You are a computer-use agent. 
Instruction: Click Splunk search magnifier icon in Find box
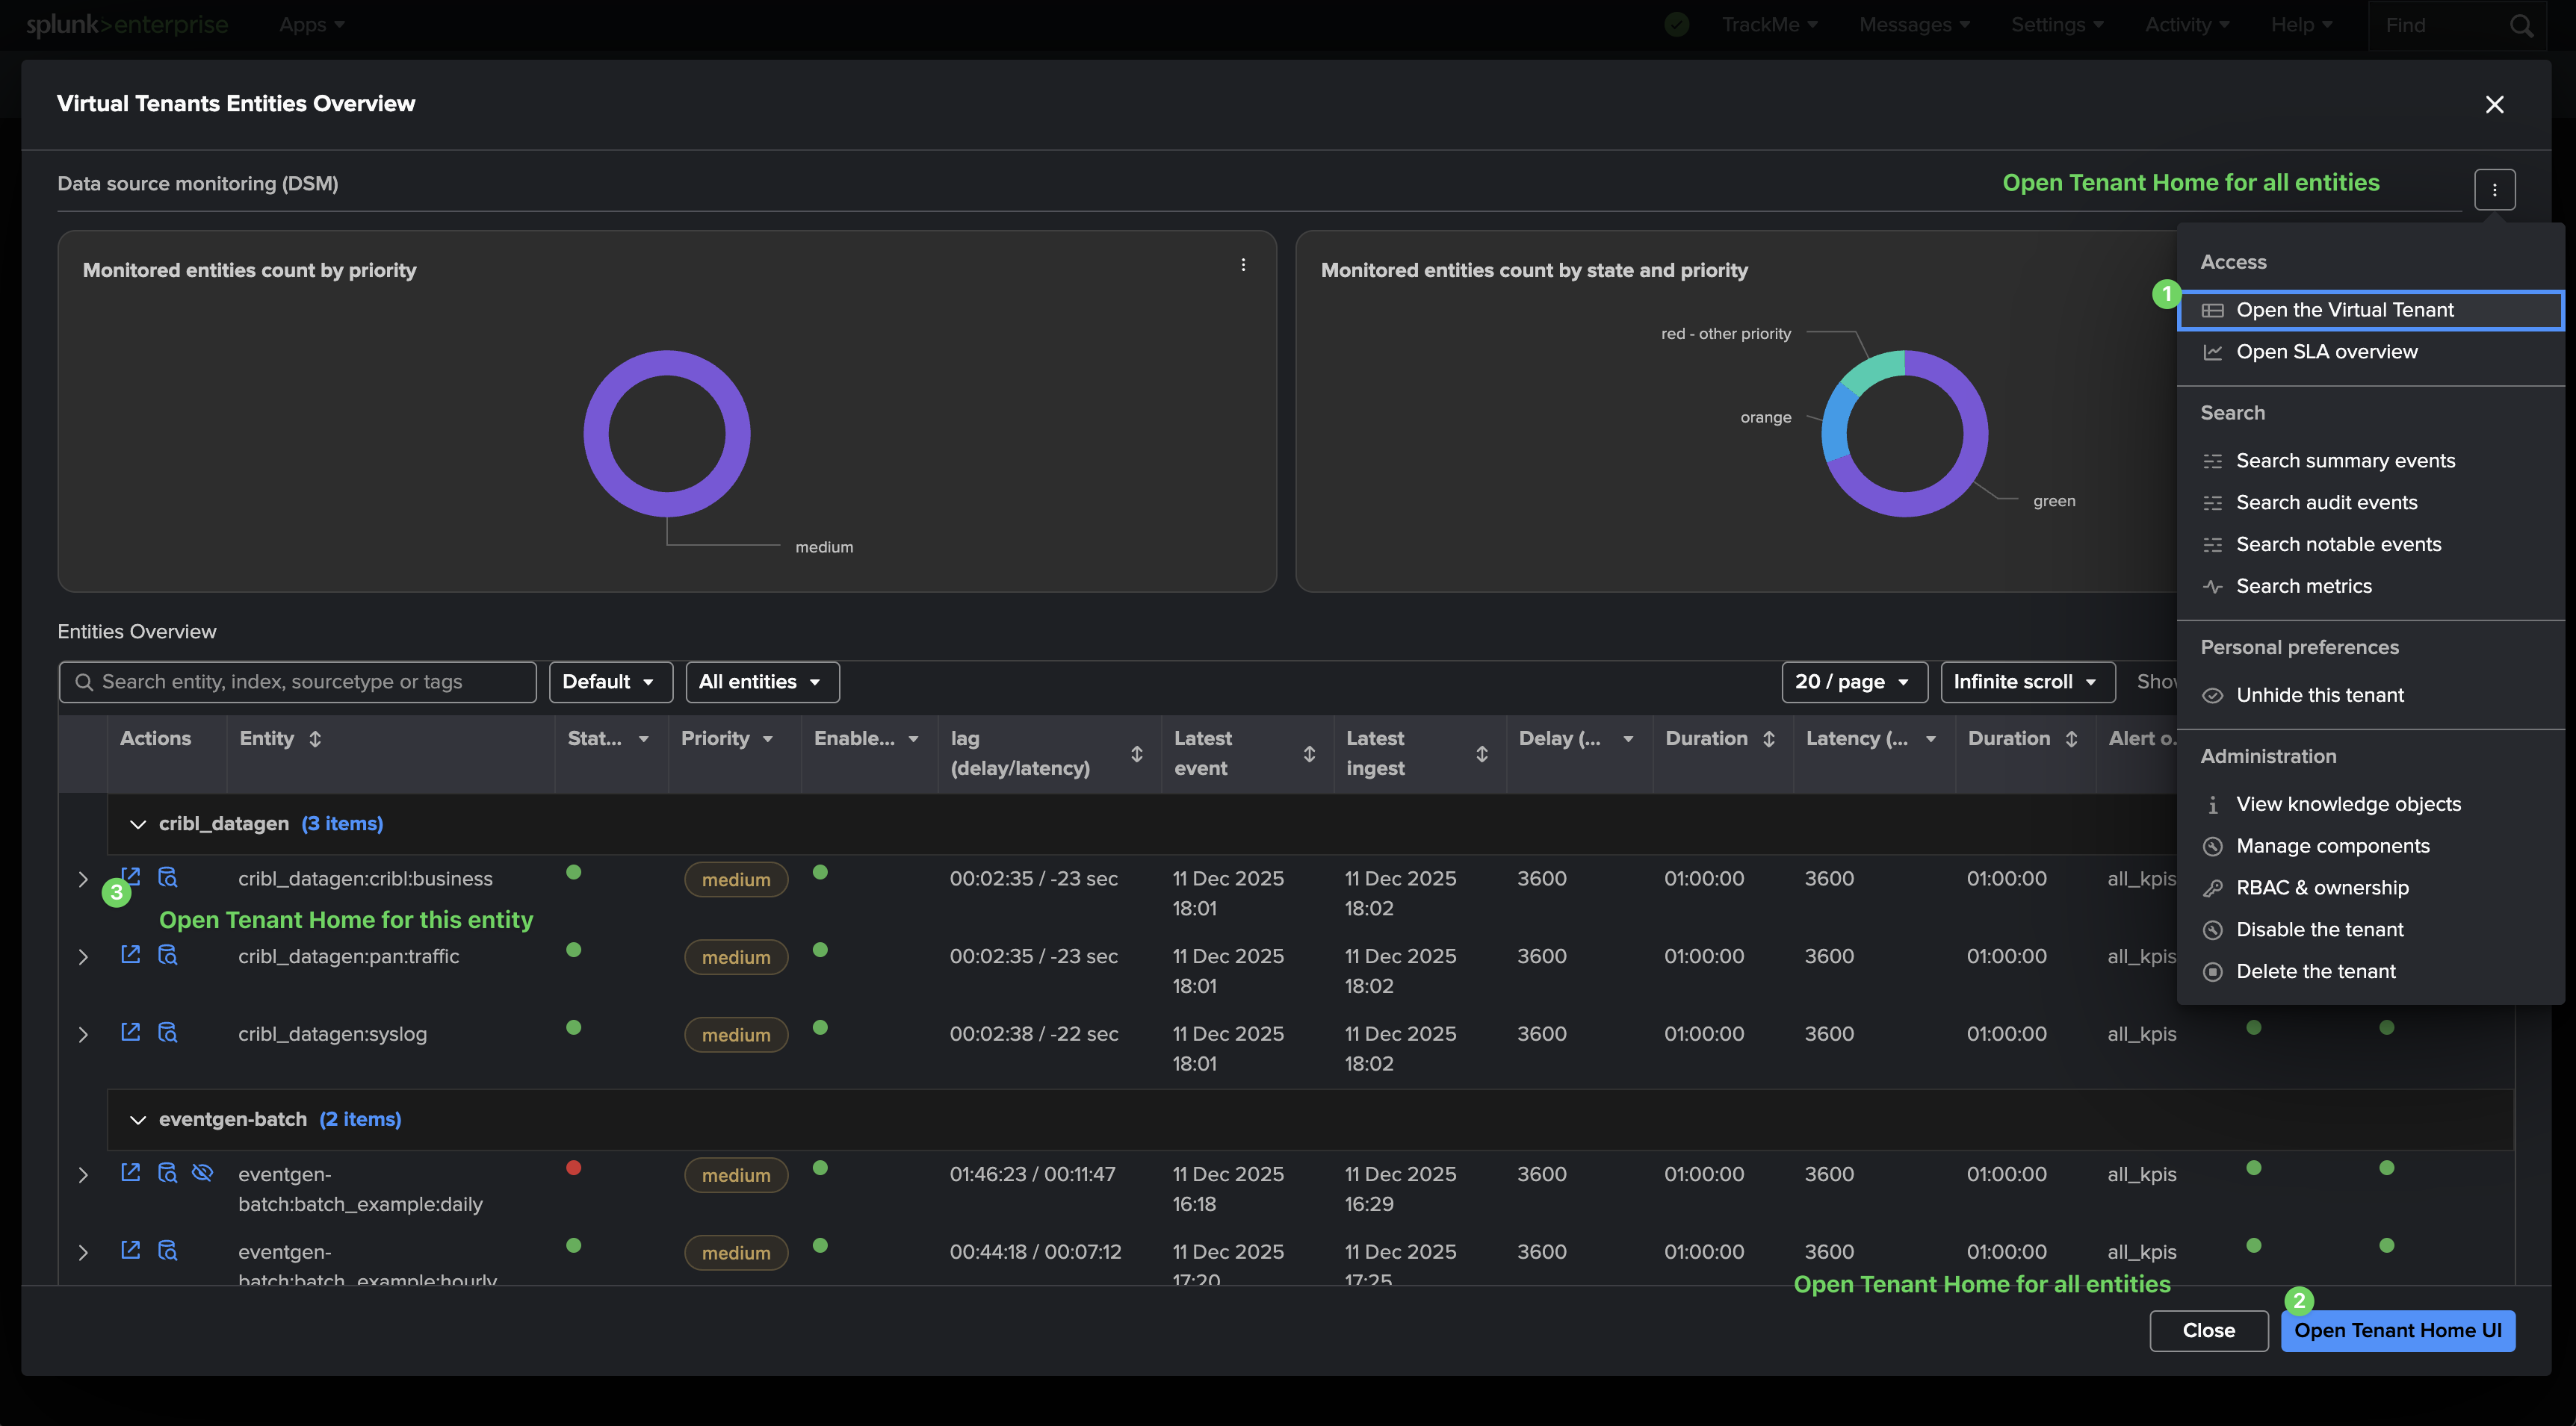point(2522,26)
